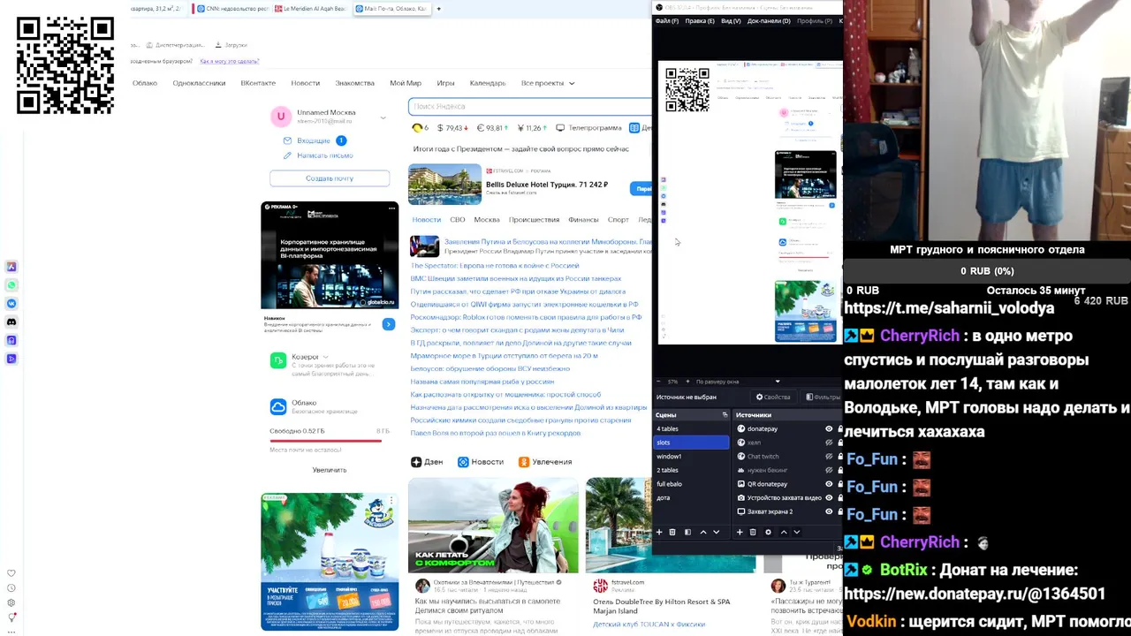Add a new scene with the plus icon

pos(658,532)
